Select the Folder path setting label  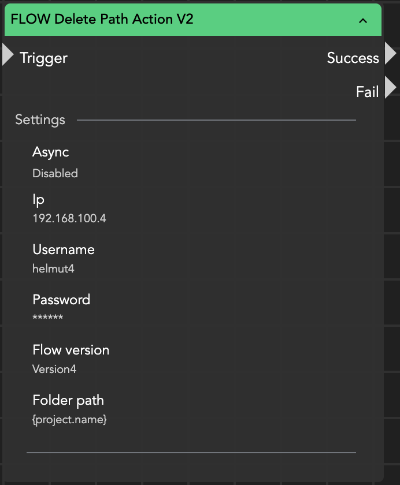point(68,400)
